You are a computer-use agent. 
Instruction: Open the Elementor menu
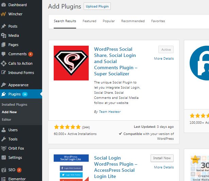point(17,179)
